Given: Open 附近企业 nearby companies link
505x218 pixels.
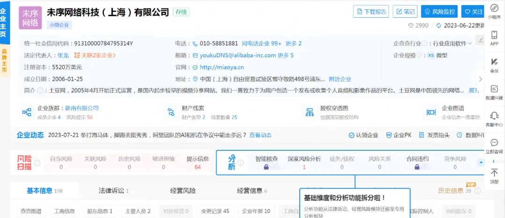Looking at the screenshot, I should coord(340,79).
